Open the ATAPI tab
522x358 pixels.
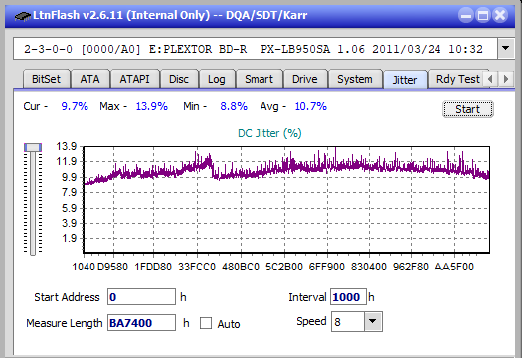pos(134,79)
